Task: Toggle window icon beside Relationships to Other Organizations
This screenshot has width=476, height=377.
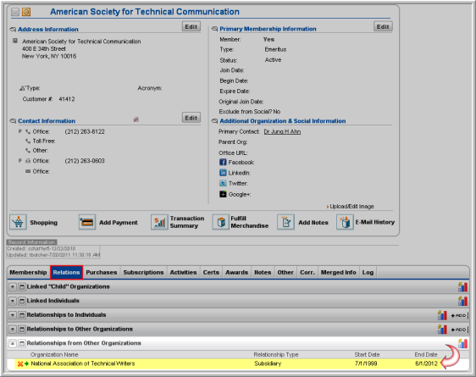Action: [22, 329]
